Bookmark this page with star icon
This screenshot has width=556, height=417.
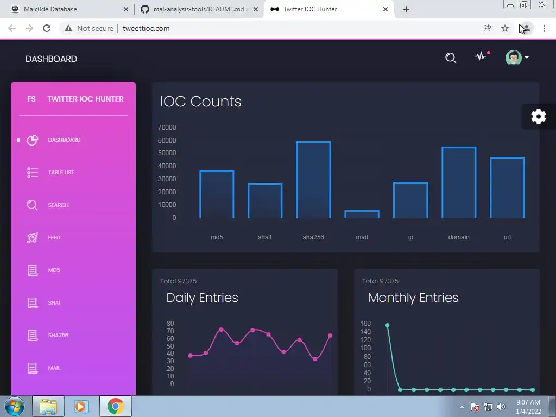tap(505, 28)
